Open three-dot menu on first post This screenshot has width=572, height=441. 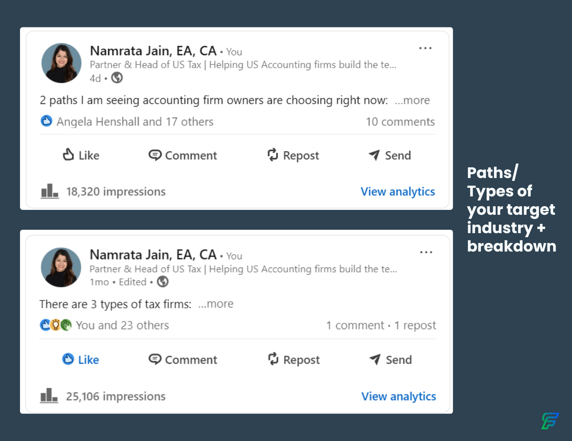425,48
